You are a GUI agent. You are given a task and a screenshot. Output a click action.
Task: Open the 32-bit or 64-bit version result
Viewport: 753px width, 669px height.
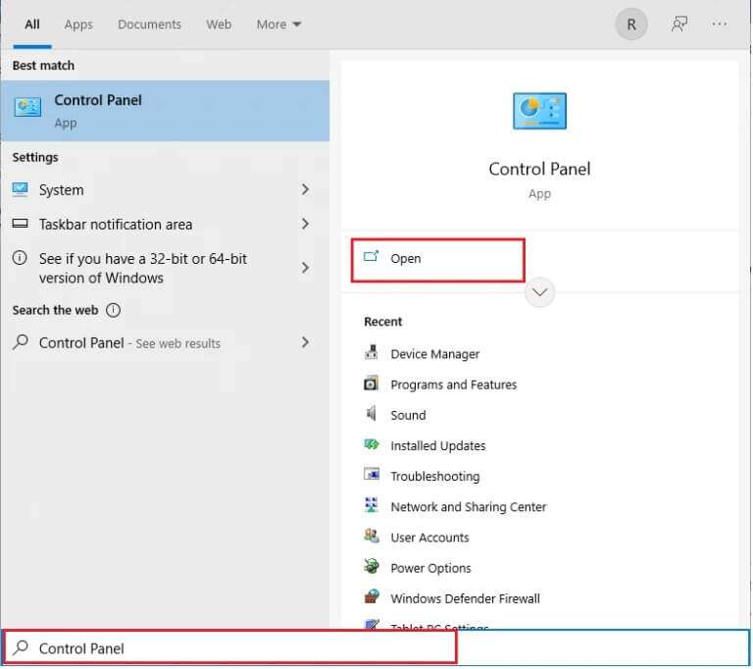(x=165, y=268)
